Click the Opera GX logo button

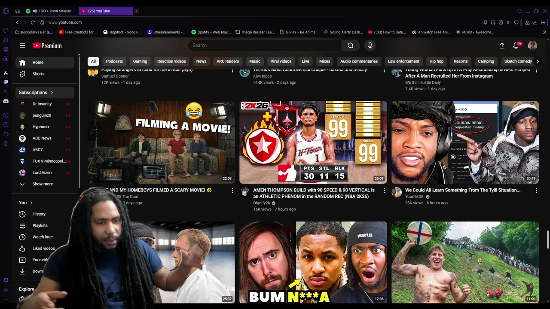point(6,11)
